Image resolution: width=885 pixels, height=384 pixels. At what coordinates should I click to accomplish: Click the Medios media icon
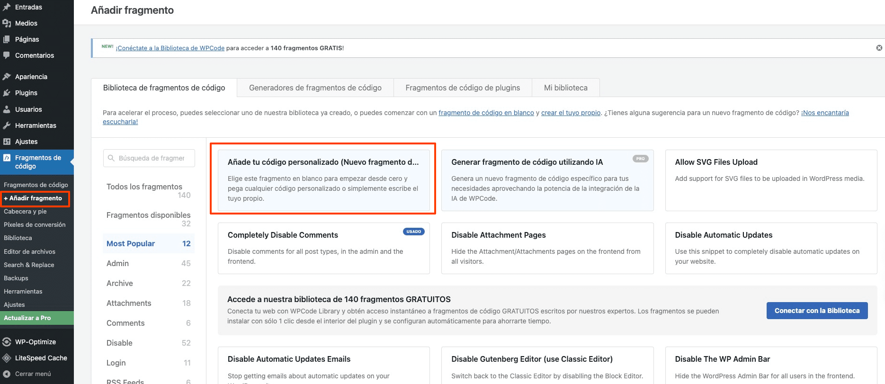click(x=7, y=23)
